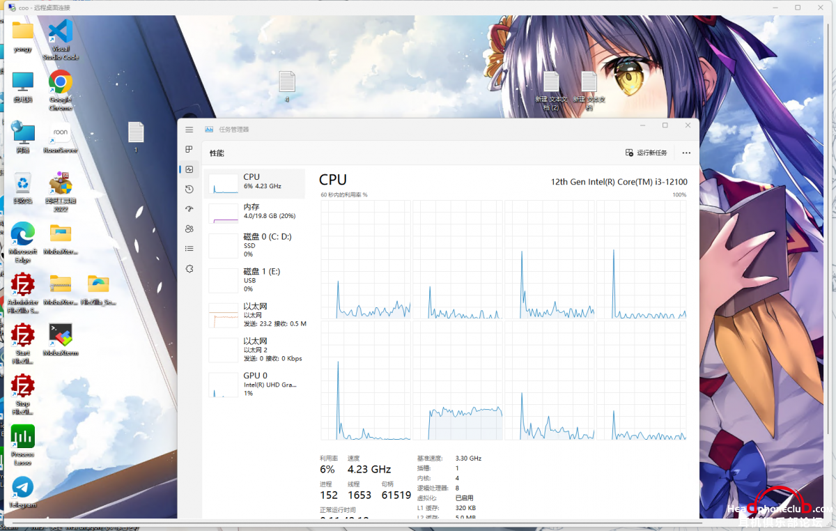Select the text file named 4
Screen dimensions: 836x531
[287, 87]
